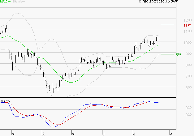The width and height of the screenshot is (194, 136).
Task: Click the 900 price axis label
Action: [x=189, y=54]
